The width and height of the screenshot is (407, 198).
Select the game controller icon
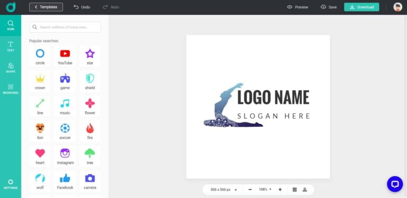pyautogui.click(x=65, y=82)
